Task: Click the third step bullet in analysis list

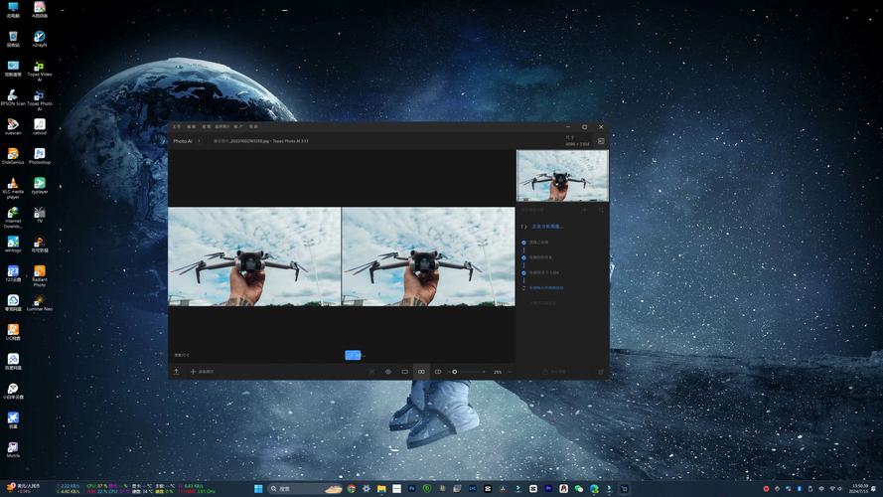Action: coord(523,272)
